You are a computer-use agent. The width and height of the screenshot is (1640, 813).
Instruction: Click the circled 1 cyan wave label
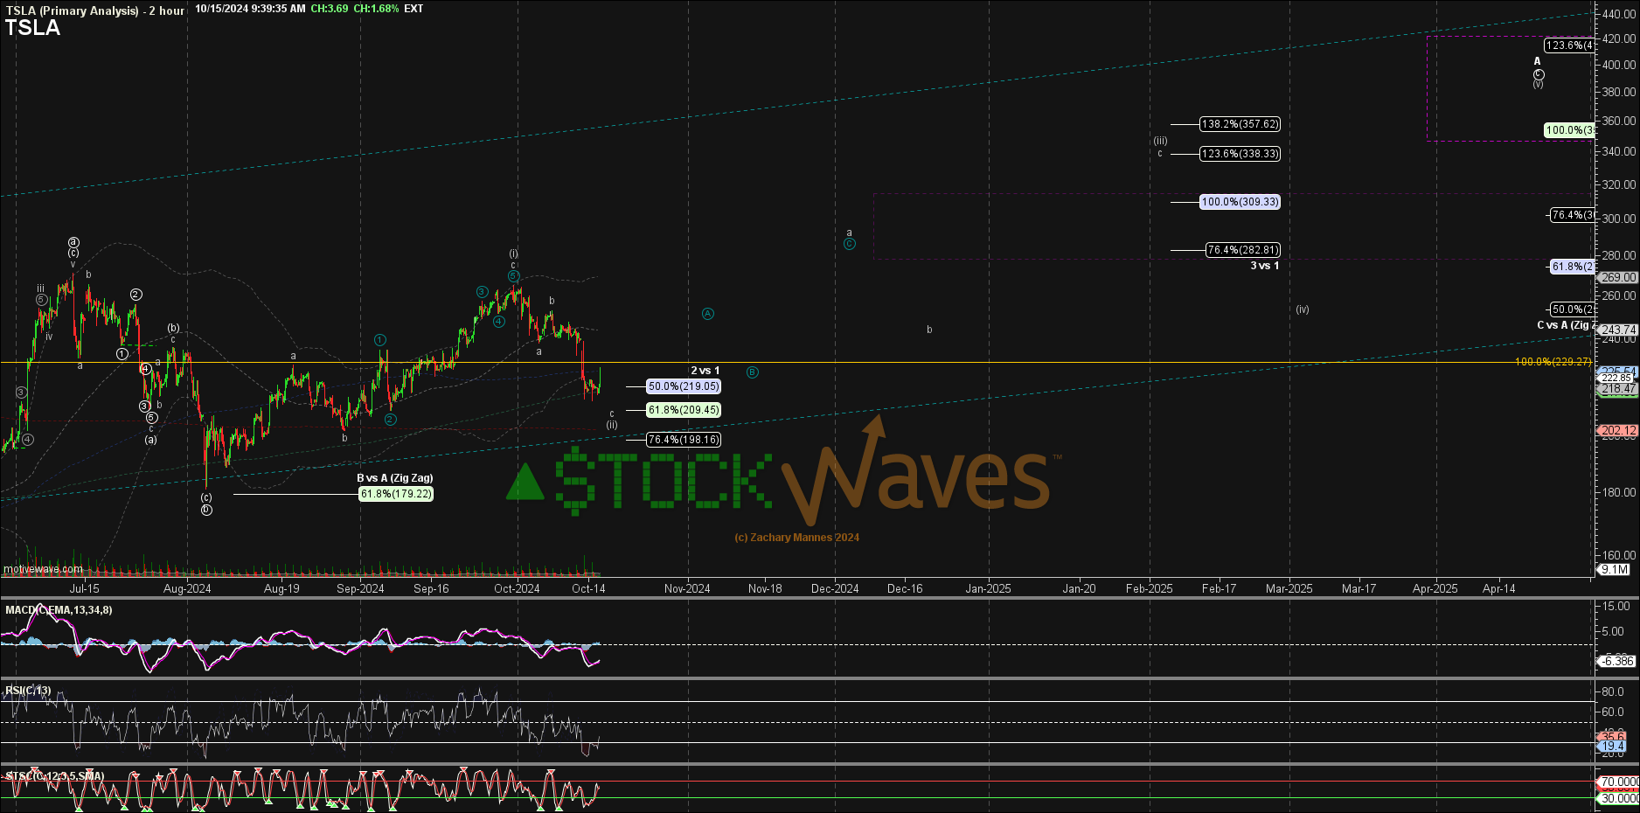point(380,340)
